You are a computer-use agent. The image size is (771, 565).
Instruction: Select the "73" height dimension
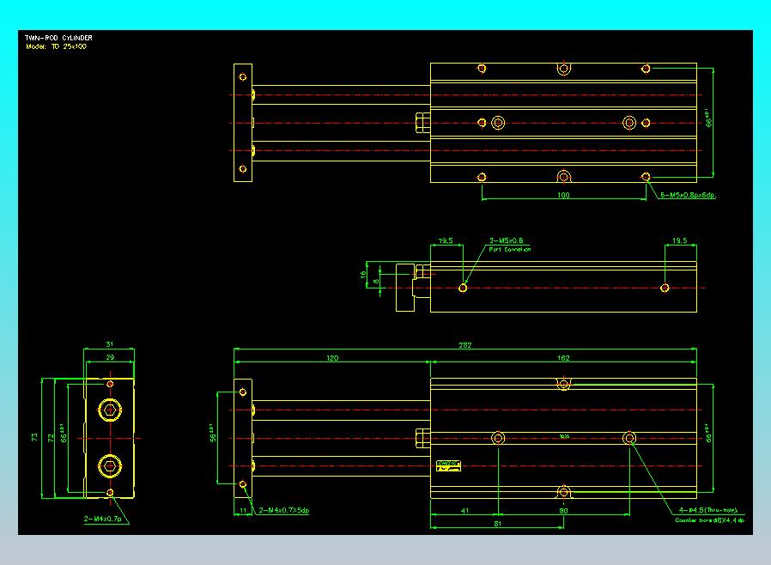[x=34, y=437]
